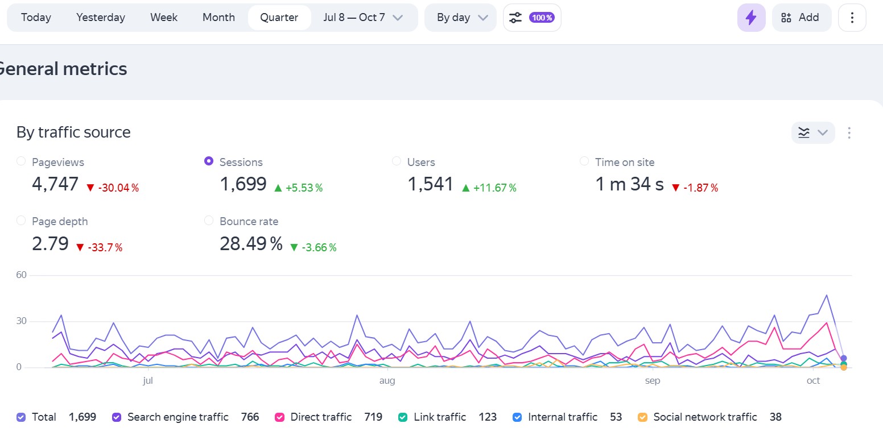This screenshot has height=444, width=883.
Task: Toggle the Direct traffic legend checkbox
Action: (280, 417)
